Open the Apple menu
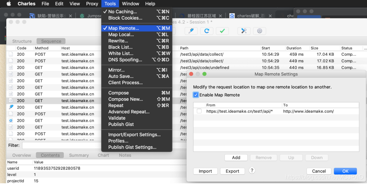This screenshot has width=367, height=184. [8, 4]
